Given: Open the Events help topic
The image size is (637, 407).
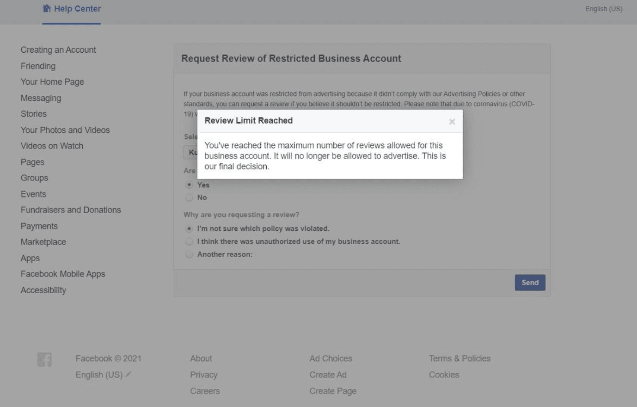Looking at the screenshot, I should tap(33, 194).
